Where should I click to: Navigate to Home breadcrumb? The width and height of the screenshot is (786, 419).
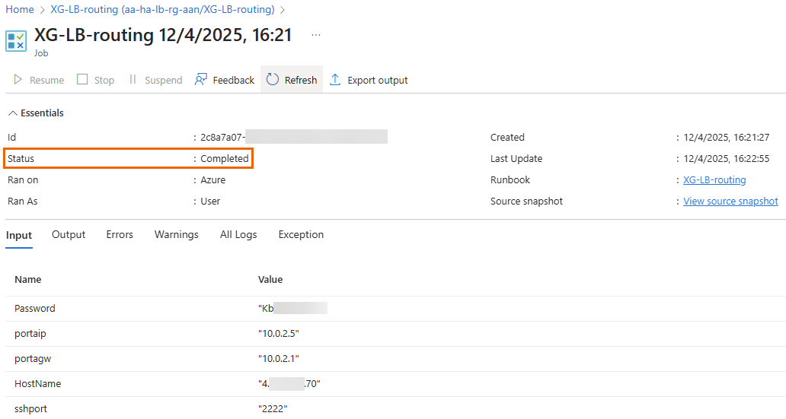(20, 10)
